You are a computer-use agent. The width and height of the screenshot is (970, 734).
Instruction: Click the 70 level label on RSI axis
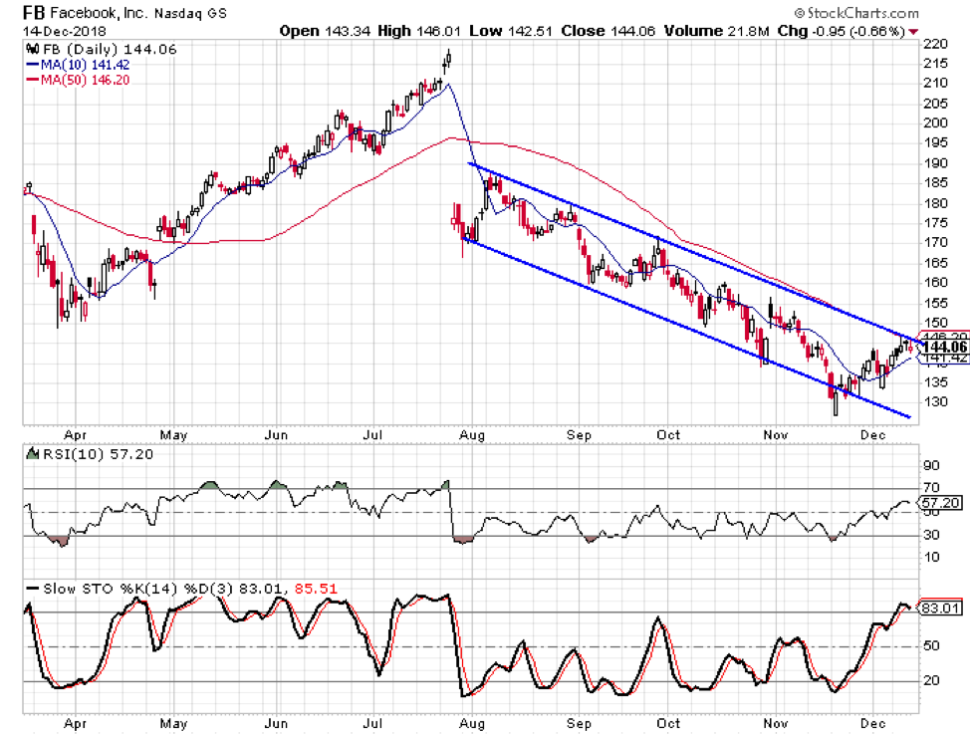[931, 488]
